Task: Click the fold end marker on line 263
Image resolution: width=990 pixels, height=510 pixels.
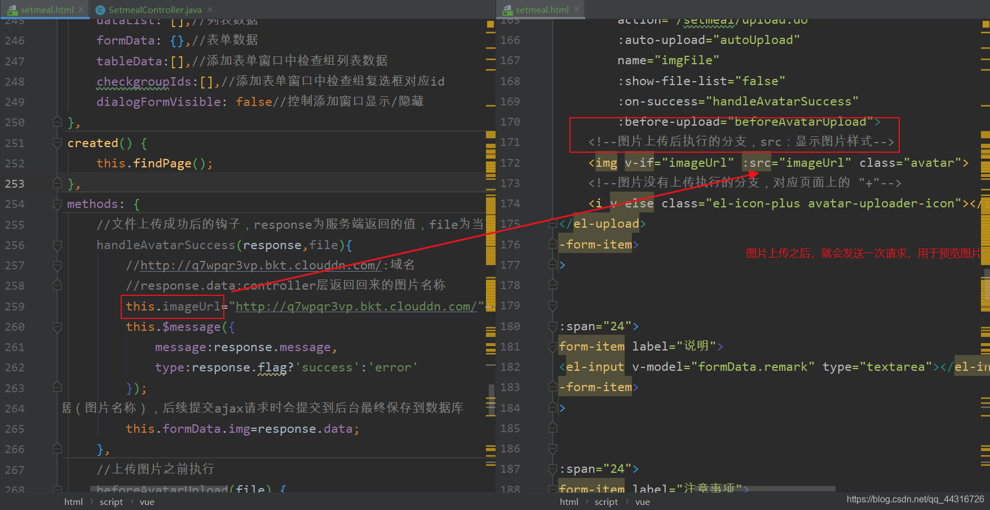Action: tap(57, 388)
